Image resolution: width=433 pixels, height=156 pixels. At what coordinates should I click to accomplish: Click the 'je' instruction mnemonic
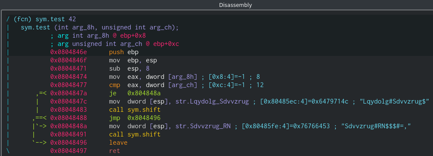pyautogui.click(x=113, y=93)
